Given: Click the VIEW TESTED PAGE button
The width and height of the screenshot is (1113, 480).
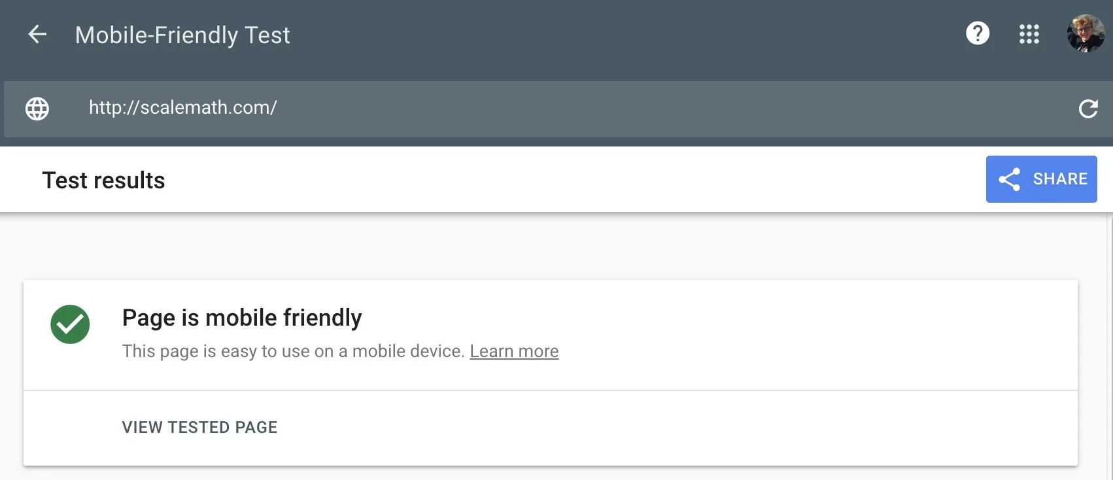Looking at the screenshot, I should (199, 427).
